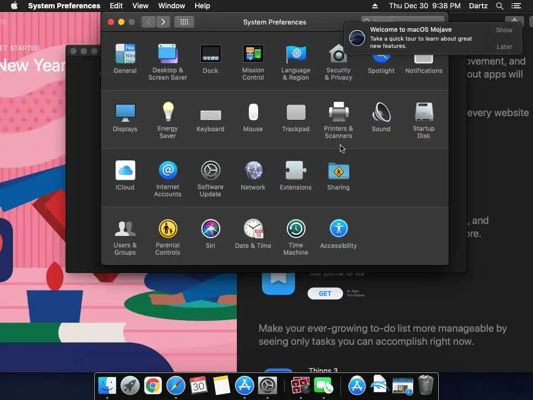Image resolution: width=533 pixels, height=400 pixels.
Task: Open Notes from the Dock
Action: pos(222,386)
